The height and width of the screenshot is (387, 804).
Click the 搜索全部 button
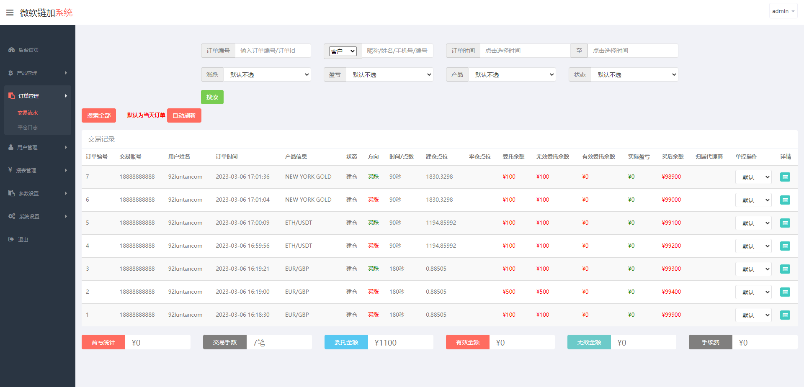(98, 115)
